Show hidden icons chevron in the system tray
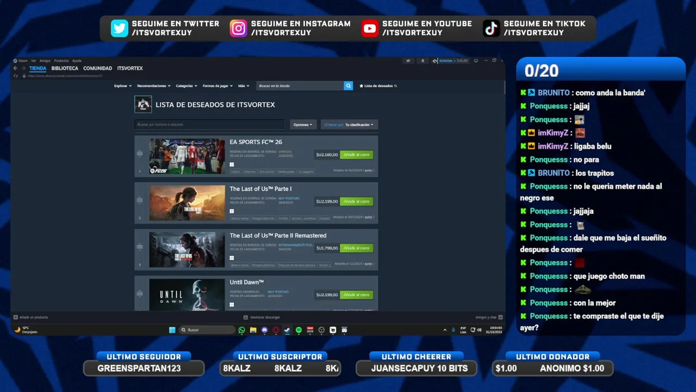This screenshot has height=392, width=696. (445, 330)
